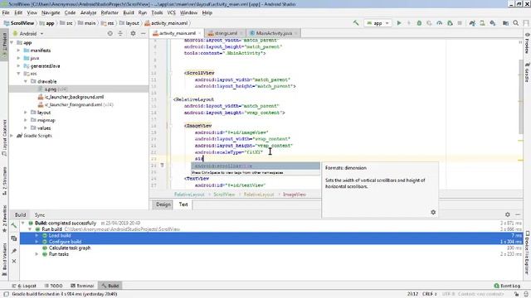Open the Tools menu
The width and height of the screenshot is (531, 298).
click(157, 12)
